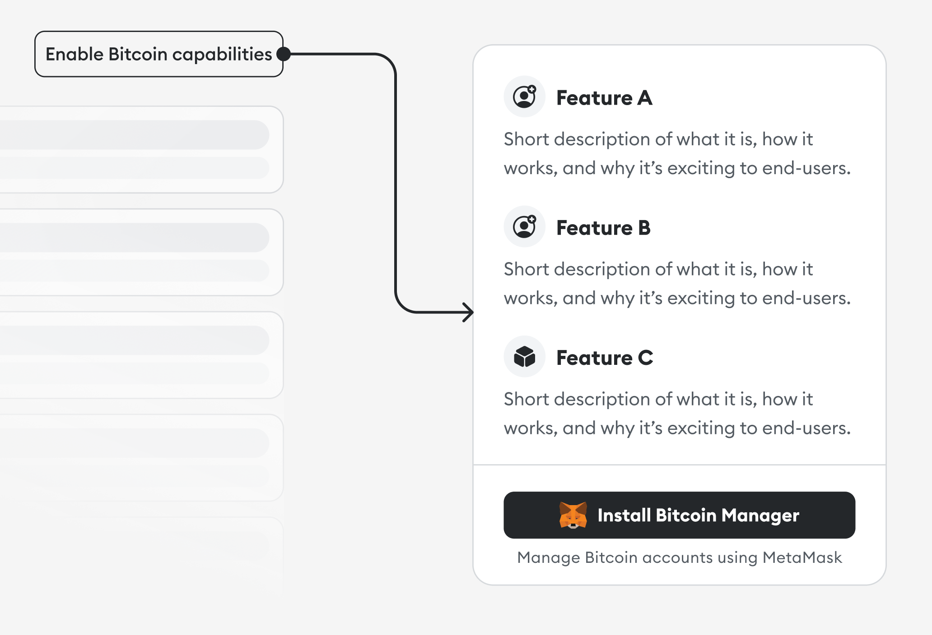Open the Manage Bitcoin accounts using MetaMask link
The width and height of the screenshot is (932, 635).
(x=679, y=557)
